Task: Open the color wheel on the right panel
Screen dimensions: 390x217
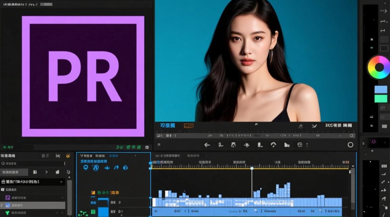Action: 379,67
